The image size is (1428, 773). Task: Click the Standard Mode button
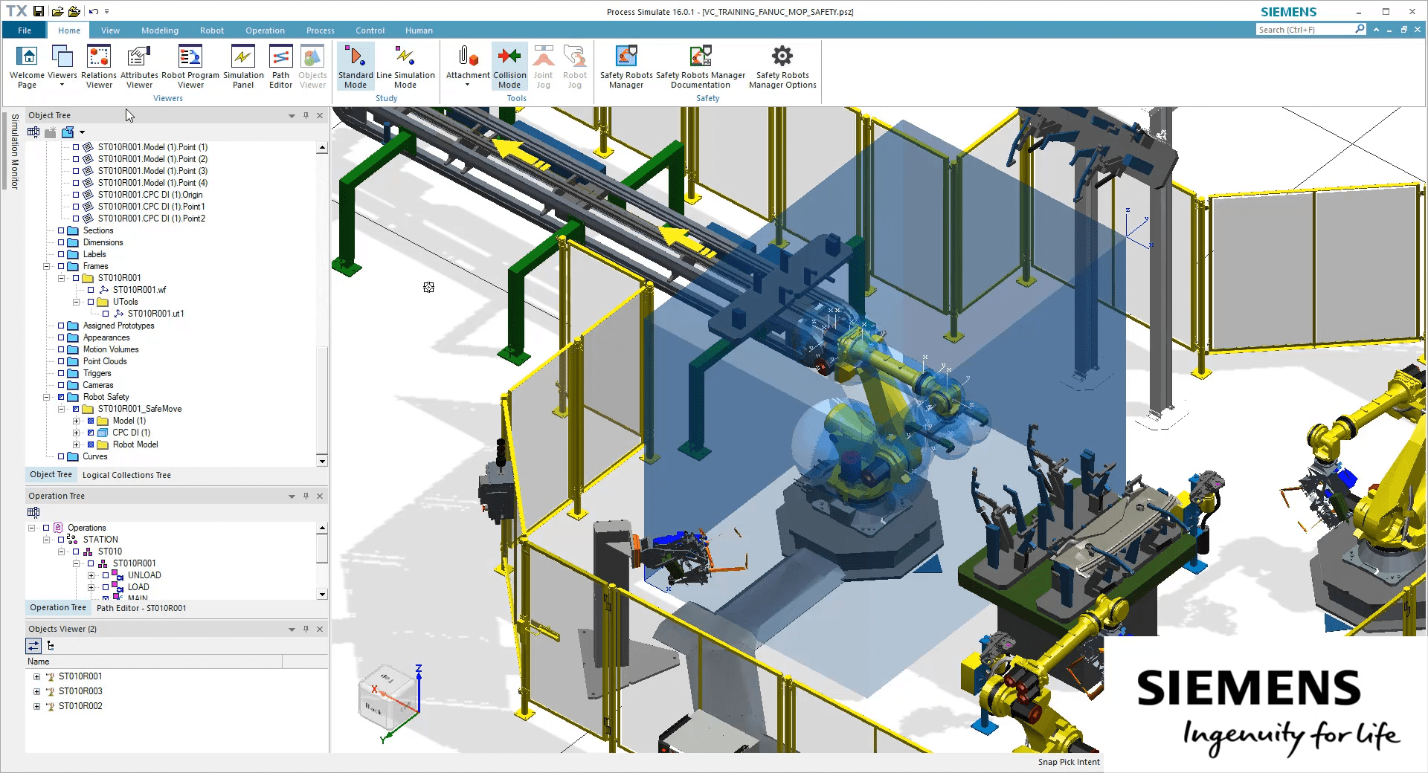(356, 65)
